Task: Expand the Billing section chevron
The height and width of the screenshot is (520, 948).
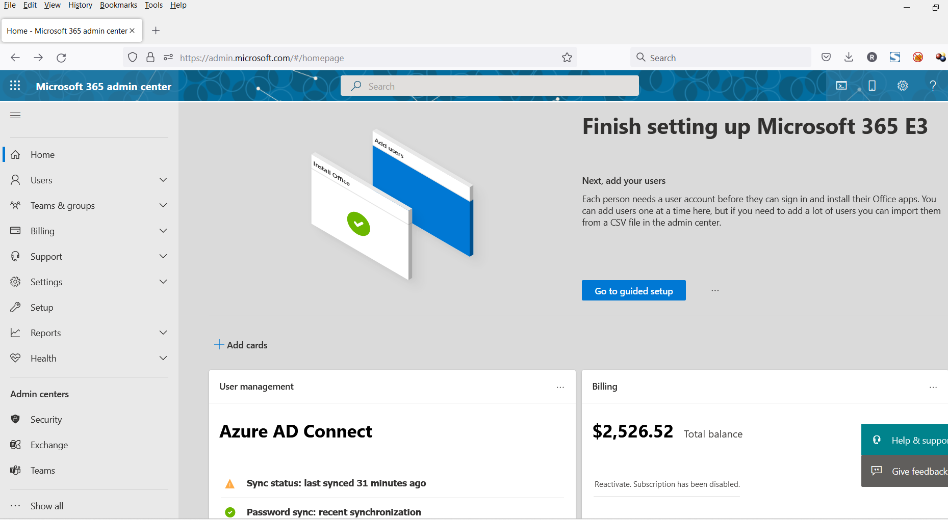Action: pos(163,231)
